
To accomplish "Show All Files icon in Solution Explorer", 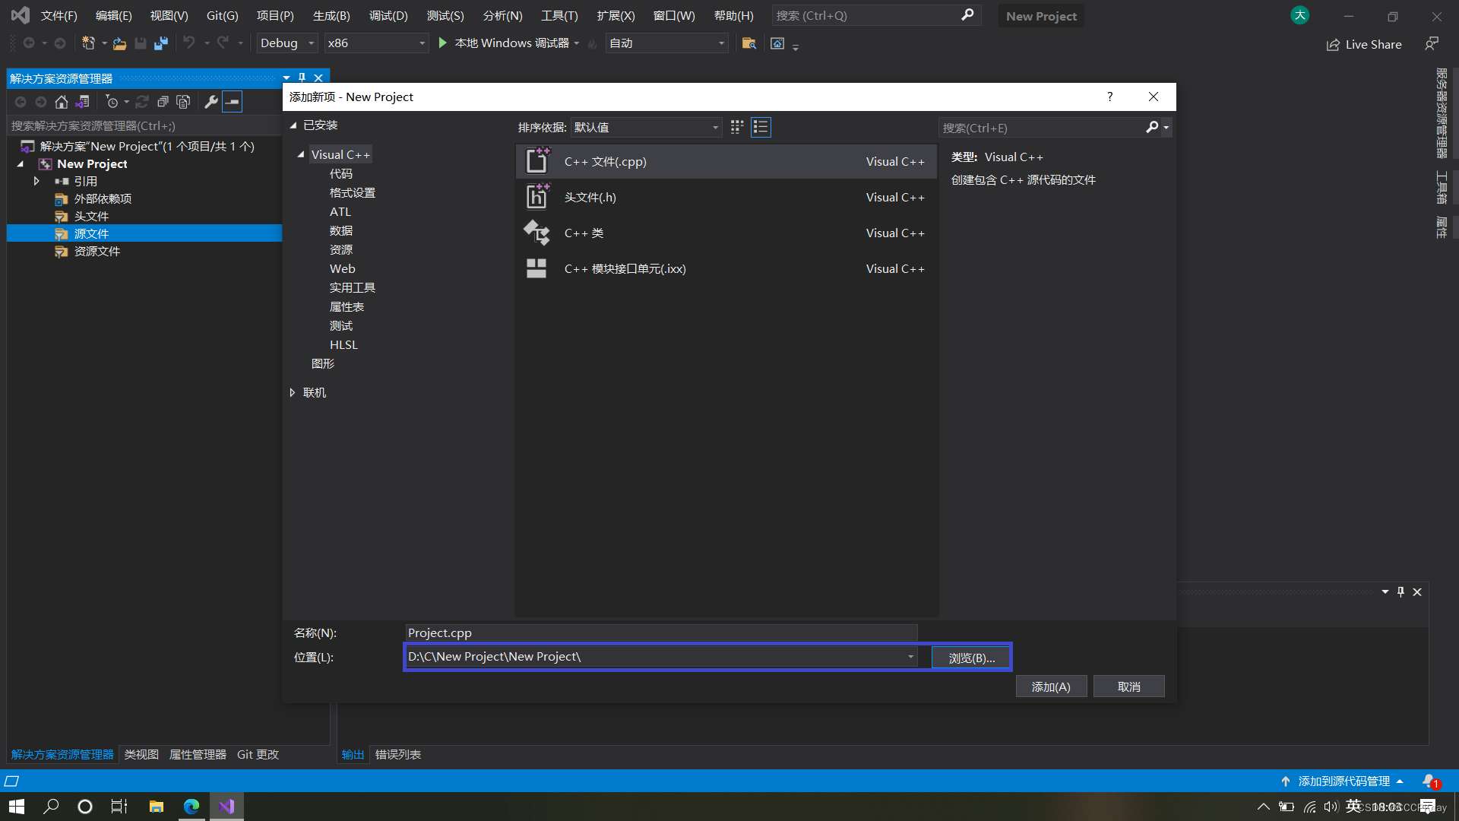I will pyautogui.click(x=183, y=102).
